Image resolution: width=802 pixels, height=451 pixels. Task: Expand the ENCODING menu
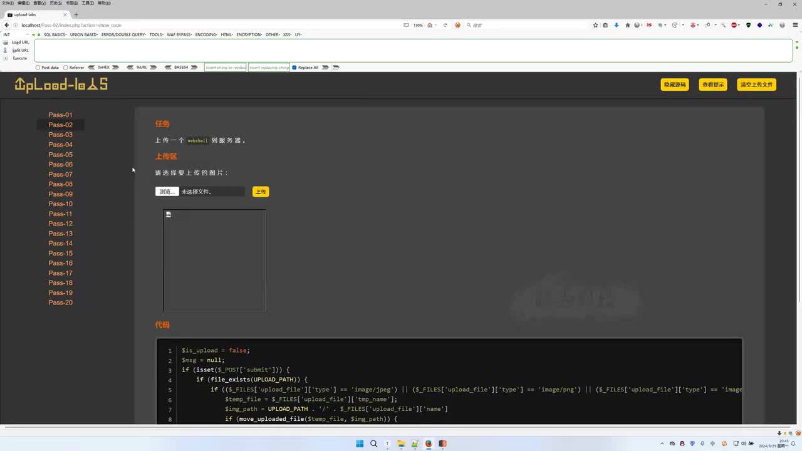(207, 34)
